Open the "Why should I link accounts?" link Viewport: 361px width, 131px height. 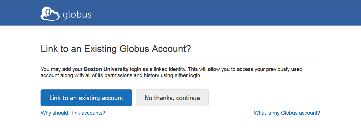[73, 113]
